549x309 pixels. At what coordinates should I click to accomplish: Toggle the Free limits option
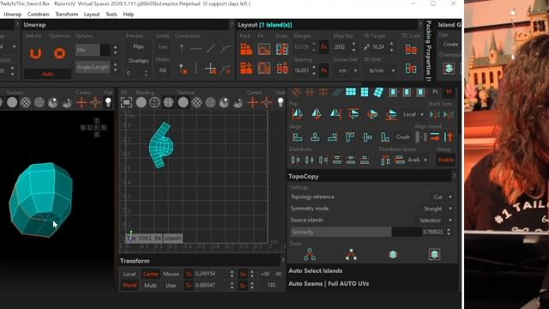click(163, 46)
